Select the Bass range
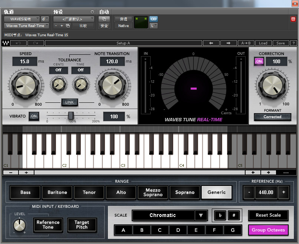 (25, 192)
